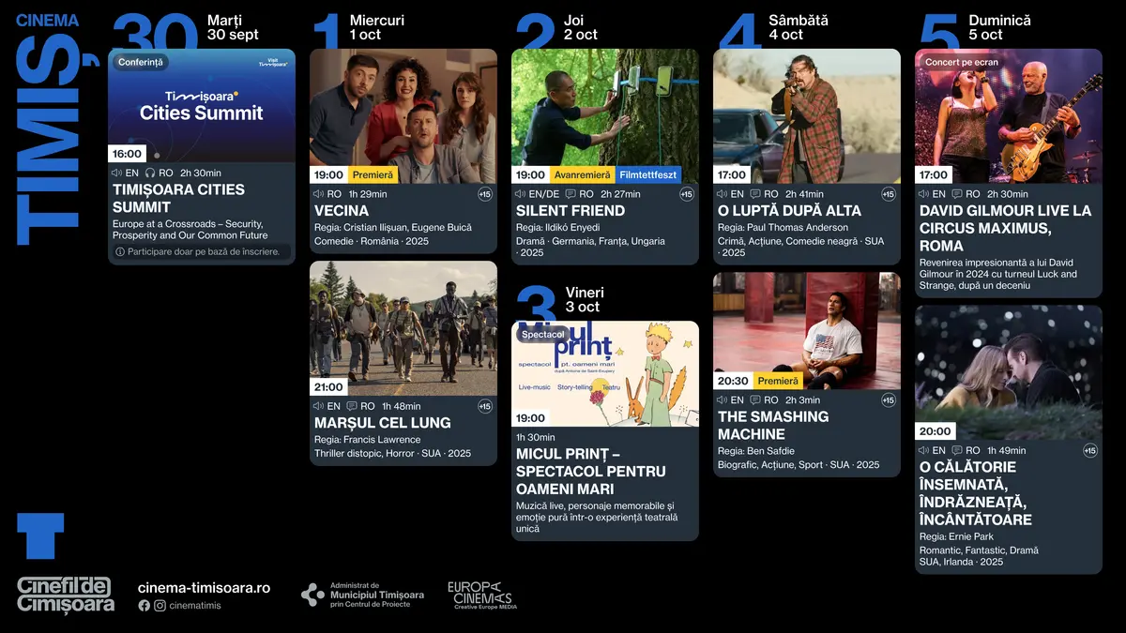Select the Filmtettfeszt tag on Silent Friend
This screenshot has width=1126, height=633.
point(648,174)
